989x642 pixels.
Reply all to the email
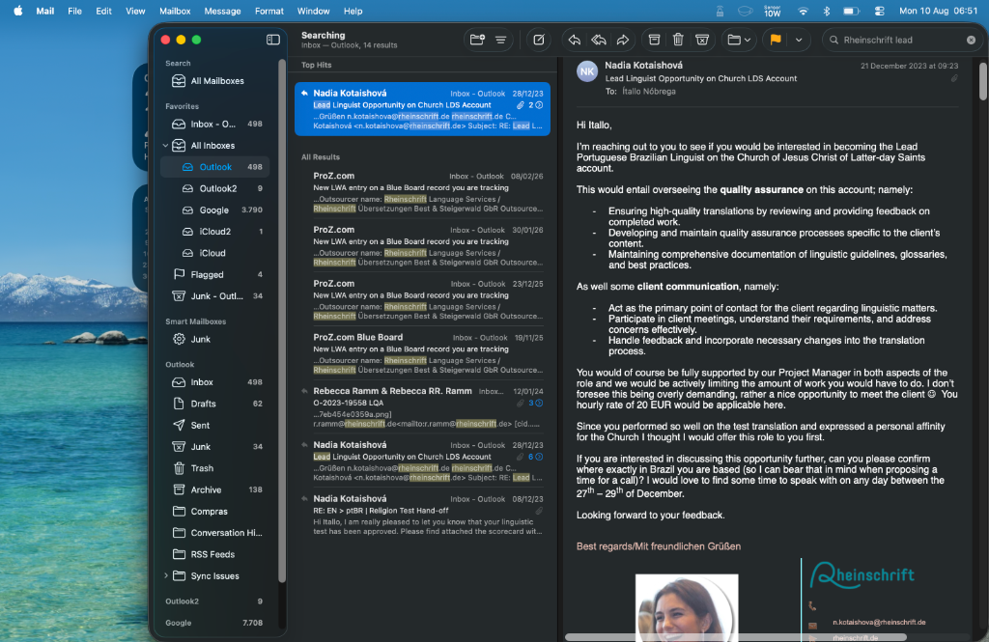pos(599,40)
